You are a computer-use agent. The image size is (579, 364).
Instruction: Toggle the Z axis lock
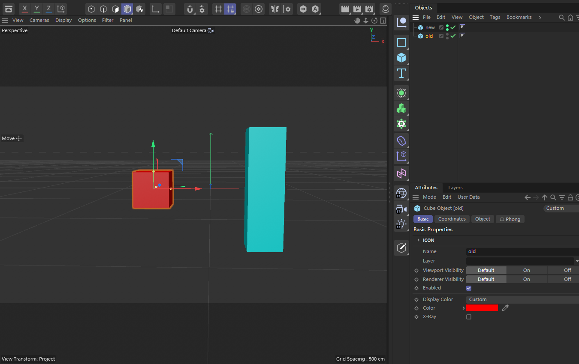[x=49, y=9]
